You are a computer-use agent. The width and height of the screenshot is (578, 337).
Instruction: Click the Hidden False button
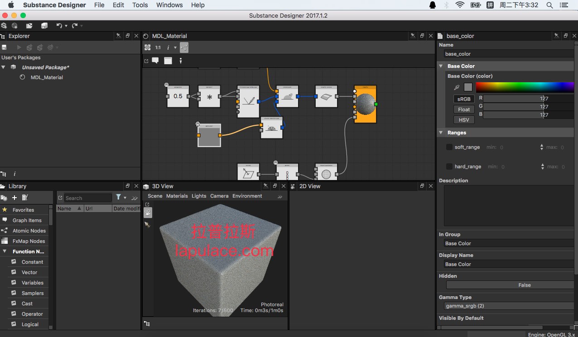[x=510, y=285]
